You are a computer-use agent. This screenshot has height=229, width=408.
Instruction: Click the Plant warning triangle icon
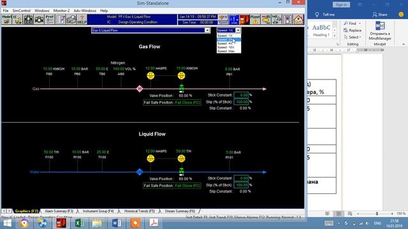255,20
